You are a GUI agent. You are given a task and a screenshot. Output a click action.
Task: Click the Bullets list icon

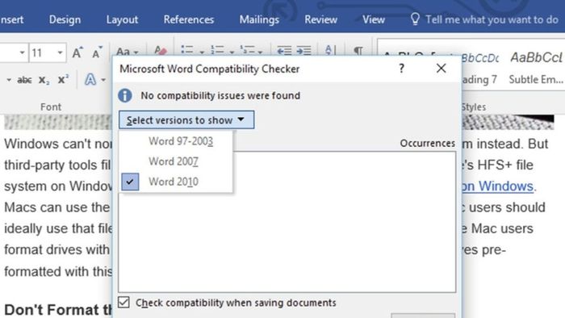(x=187, y=50)
